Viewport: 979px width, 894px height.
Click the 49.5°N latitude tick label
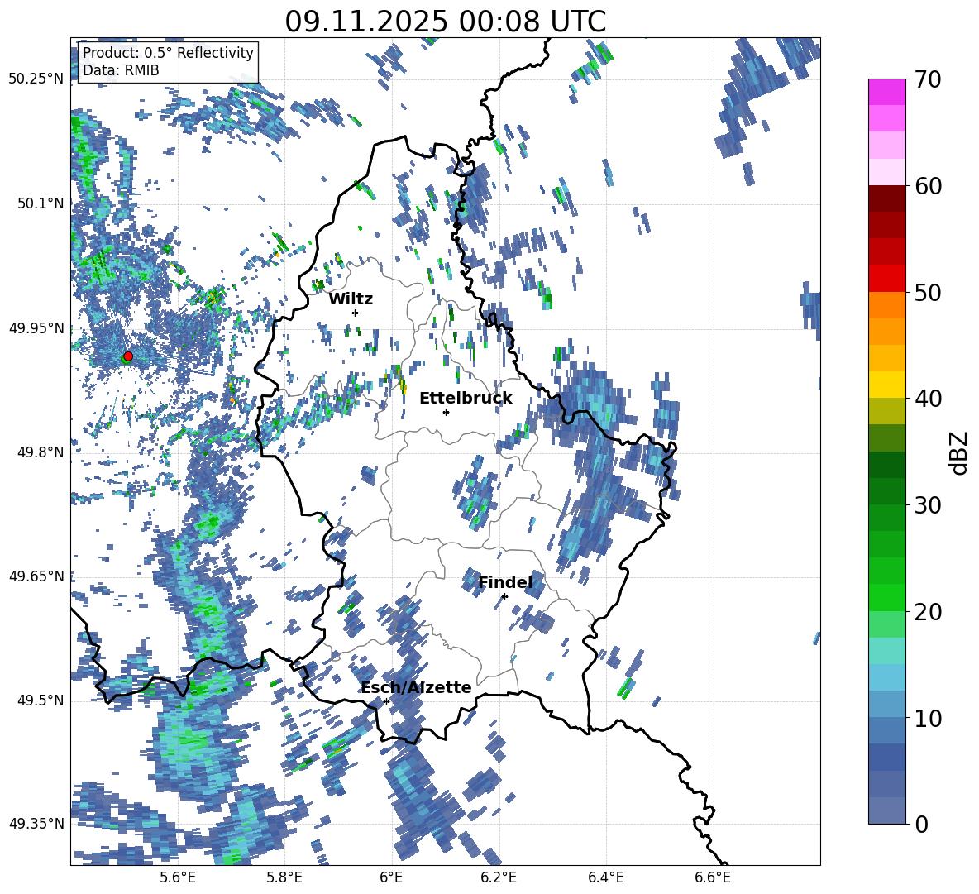click(x=41, y=700)
